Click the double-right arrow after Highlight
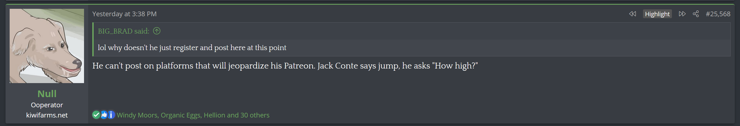Viewport: 740px width, 126px height. 682,14
